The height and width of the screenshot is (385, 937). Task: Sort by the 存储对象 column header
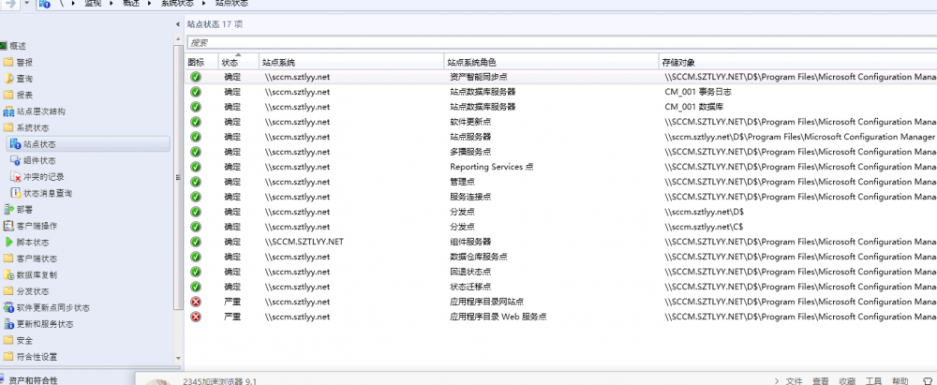pos(797,62)
